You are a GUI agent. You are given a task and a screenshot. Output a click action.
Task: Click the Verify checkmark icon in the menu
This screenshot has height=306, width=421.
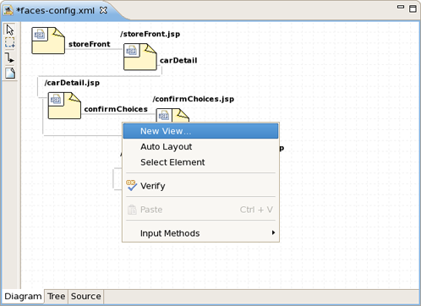click(x=131, y=185)
